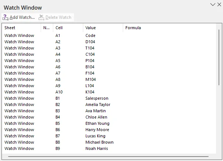Screen dimensions: 223x161
Task: Open the Add Watch... dialog via label
Action: (22, 17)
